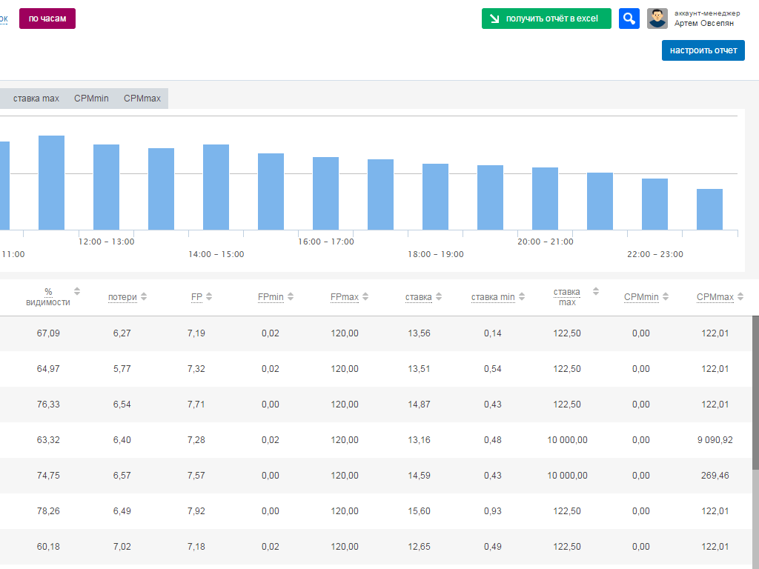Sort by ставка sort arrows

coord(439,296)
